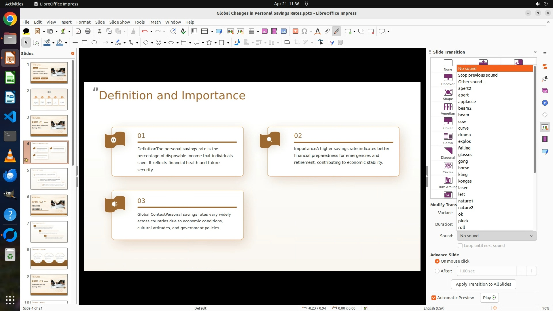Screen dimensions: 553x311
Task: Click the Print icon in the toolbar
Action: 88,31
